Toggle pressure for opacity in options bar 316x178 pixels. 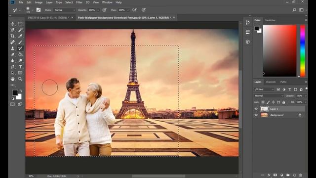(x=104, y=10)
